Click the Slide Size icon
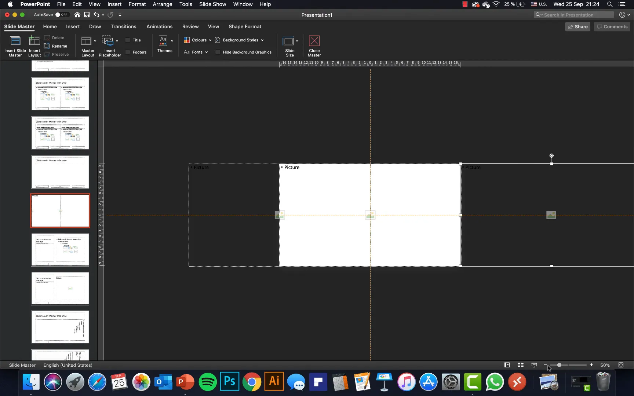The width and height of the screenshot is (634, 396). 288,41
